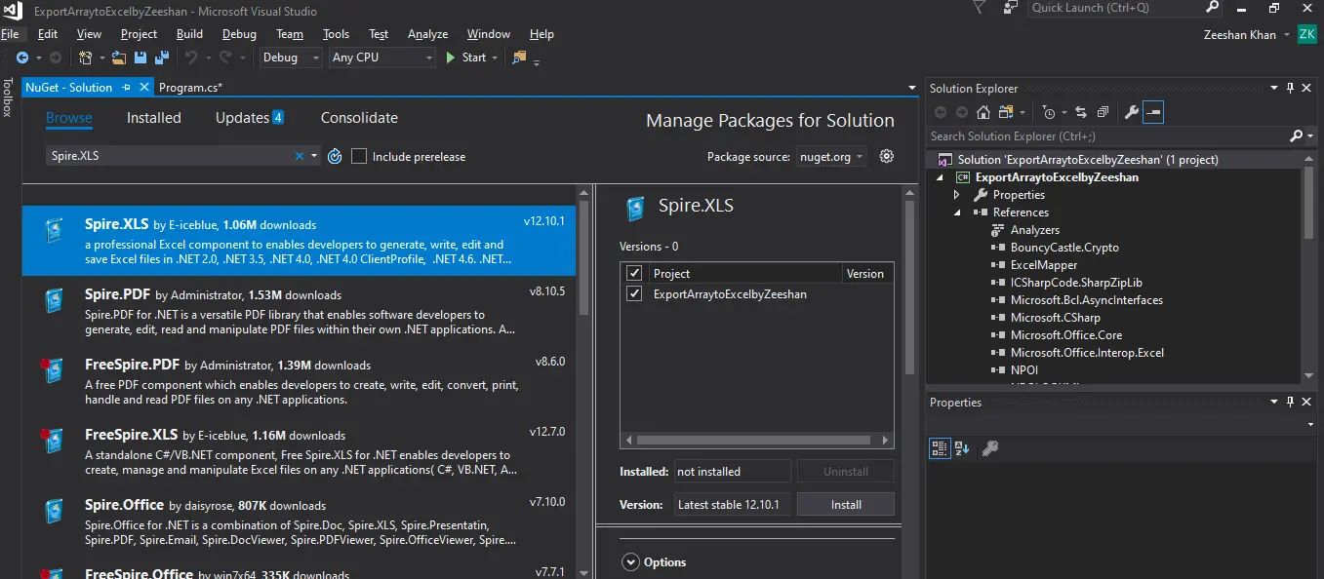Collapse the ExportArraytoExcelbyZeeshan project node

[940, 177]
